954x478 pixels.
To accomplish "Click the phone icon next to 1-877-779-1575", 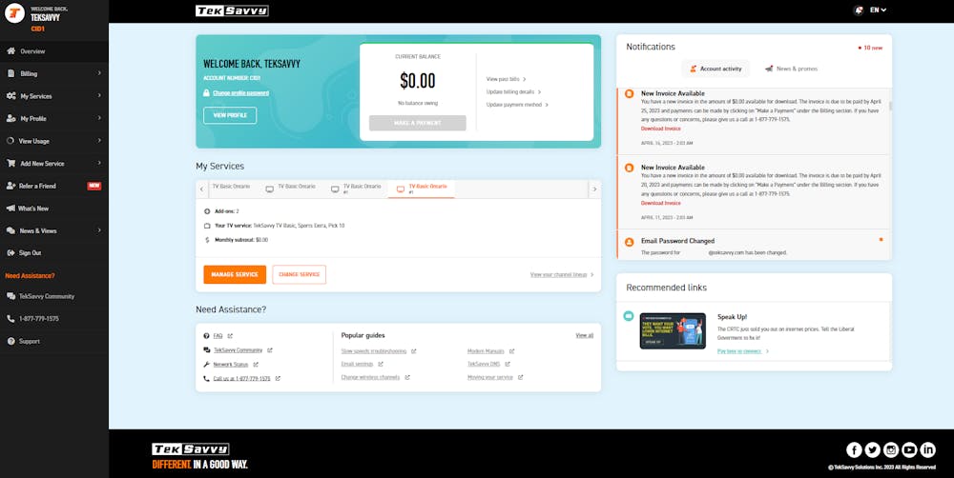I will point(10,319).
